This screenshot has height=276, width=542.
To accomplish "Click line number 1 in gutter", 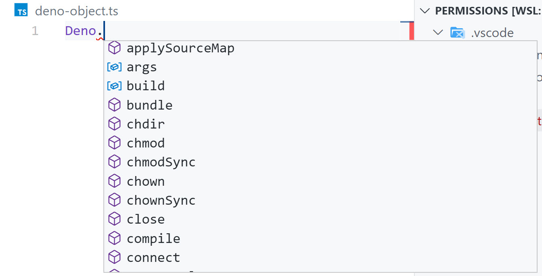I will (x=35, y=31).
